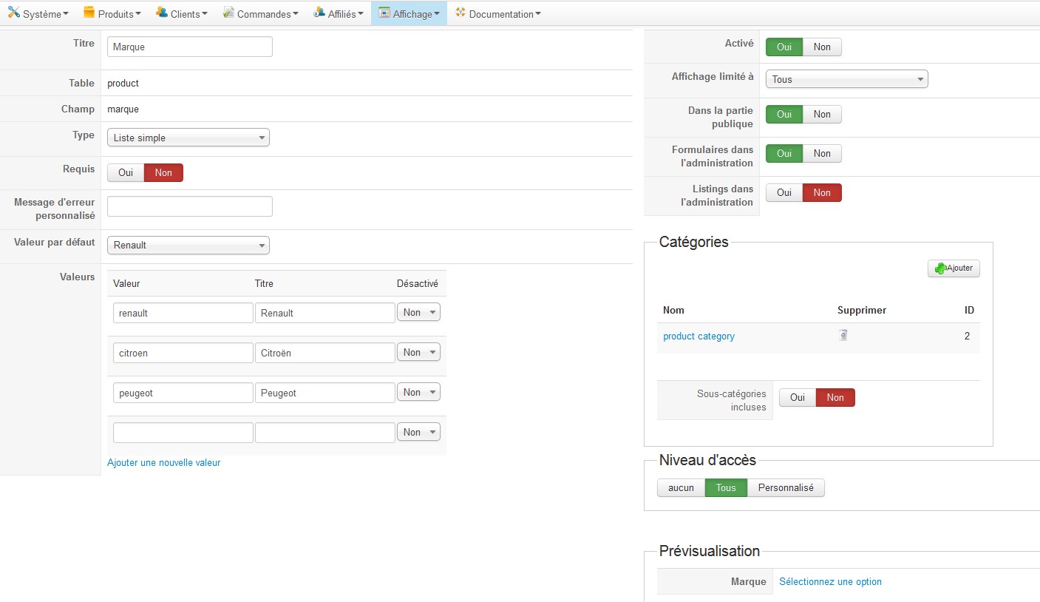Click the Clients people icon
1040x602 pixels.
coord(162,13)
